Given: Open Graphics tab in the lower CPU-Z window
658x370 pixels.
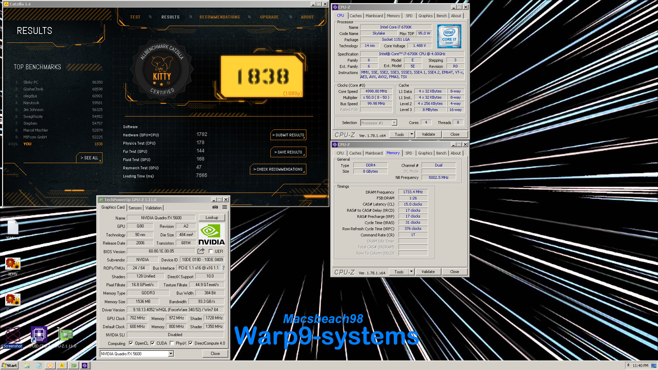Looking at the screenshot, I should click(x=425, y=153).
